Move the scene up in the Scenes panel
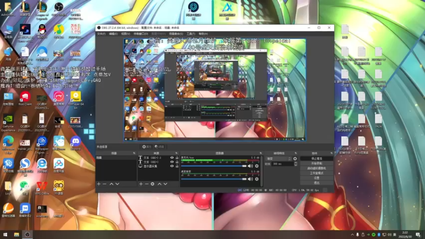The width and height of the screenshot is (425, 239). 112,184
